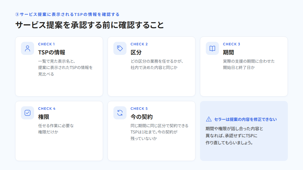Click the CHECK 2 label
The height and width of the screenshot is (170, 303).
click(139, 44)
